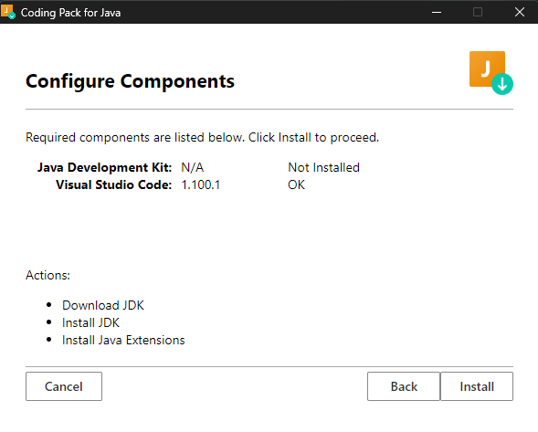This screenshot has height=432, width=538.
Task: Click the 'Actions:' label
Action: tap(48, 275)
